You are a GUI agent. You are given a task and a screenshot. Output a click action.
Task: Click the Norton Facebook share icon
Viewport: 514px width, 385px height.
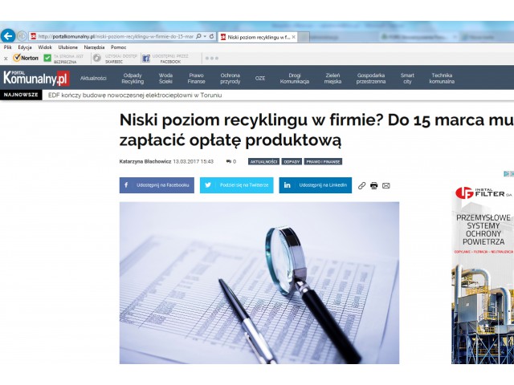pos(146,59)
